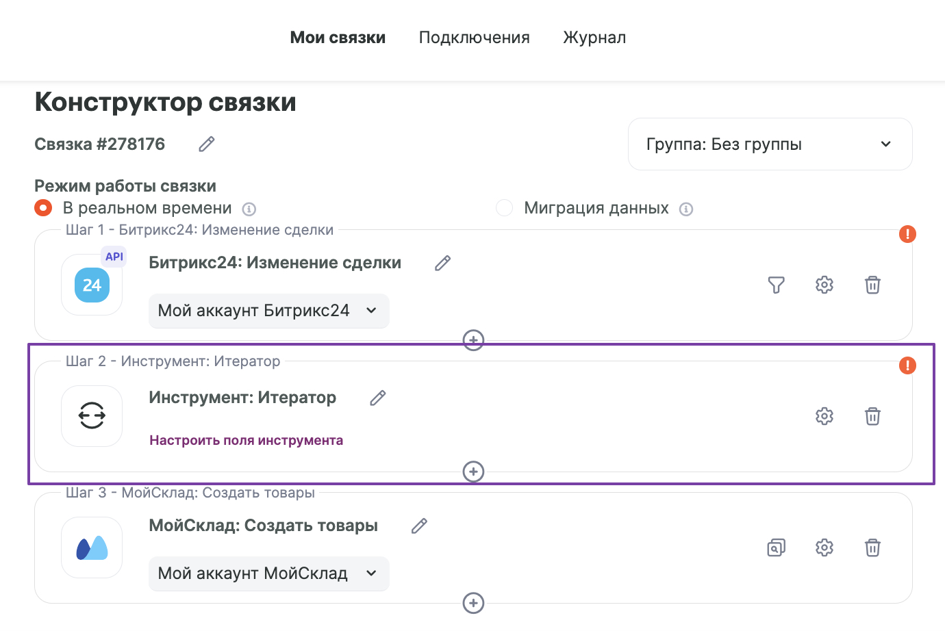Screen dimensions: 945x631
Task: Rename Инструмент: Итератор with pencil icon
Action: click(377, 398)
